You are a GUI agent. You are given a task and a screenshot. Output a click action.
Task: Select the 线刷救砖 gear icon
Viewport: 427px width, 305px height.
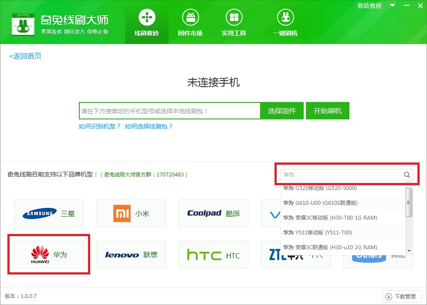[x=146, y=18]
